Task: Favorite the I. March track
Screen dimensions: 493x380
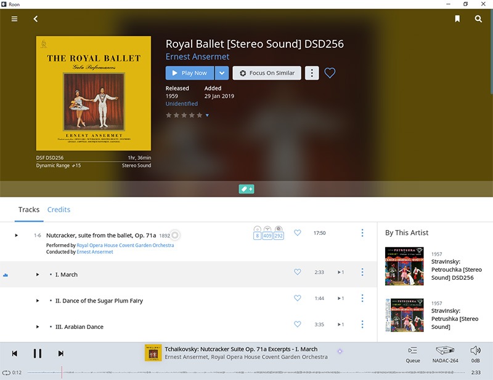Action: click(298, 272)
